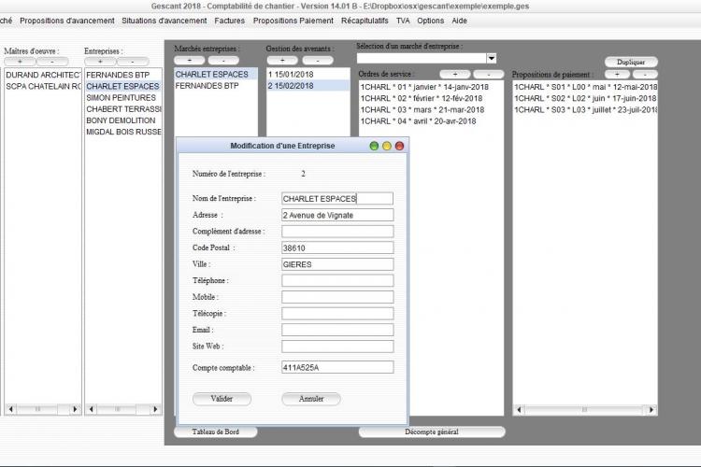Open the Décompte général
The image size is (701, 467).
(x=432, y=432)
